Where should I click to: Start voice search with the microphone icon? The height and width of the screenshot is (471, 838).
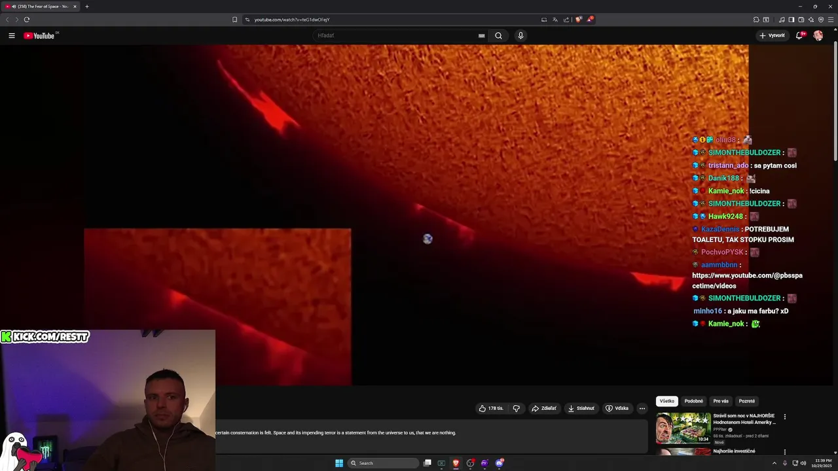coord(520,35)
